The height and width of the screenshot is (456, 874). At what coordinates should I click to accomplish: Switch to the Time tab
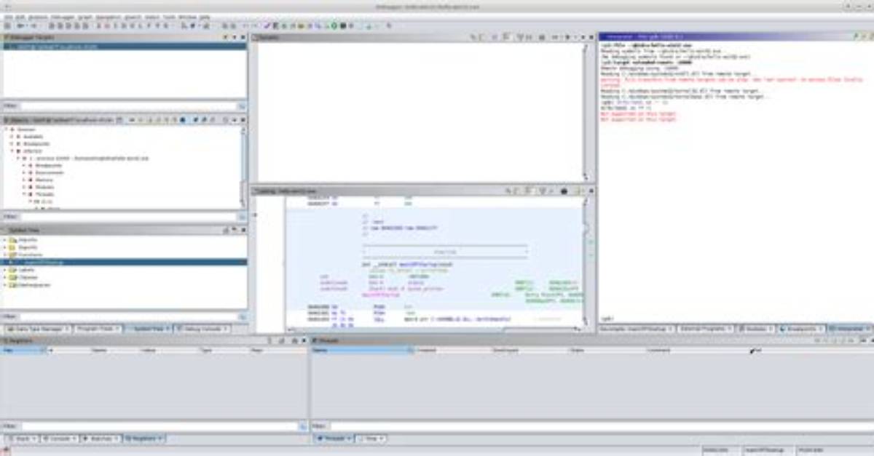[371, 439]
